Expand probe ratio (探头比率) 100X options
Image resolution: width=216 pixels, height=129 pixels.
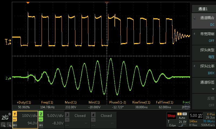204,69
